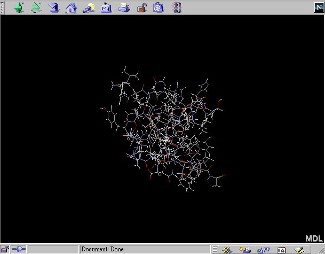The image size is (325, 254).
Task: Open Search with the flashlight icon
Action: point(89,8)
